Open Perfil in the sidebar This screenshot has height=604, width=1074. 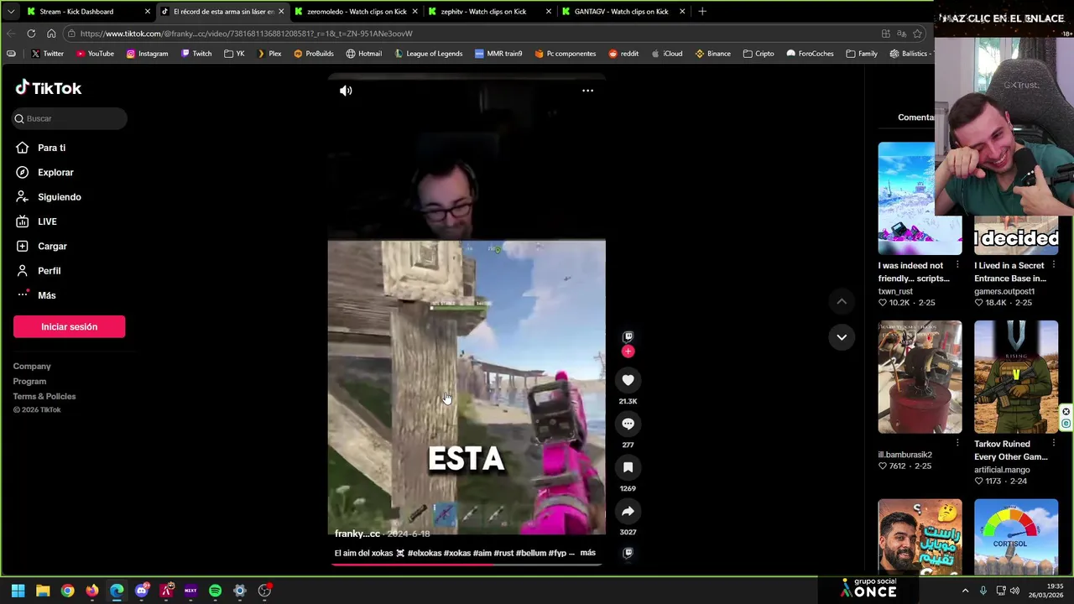[x=49, y=271]
